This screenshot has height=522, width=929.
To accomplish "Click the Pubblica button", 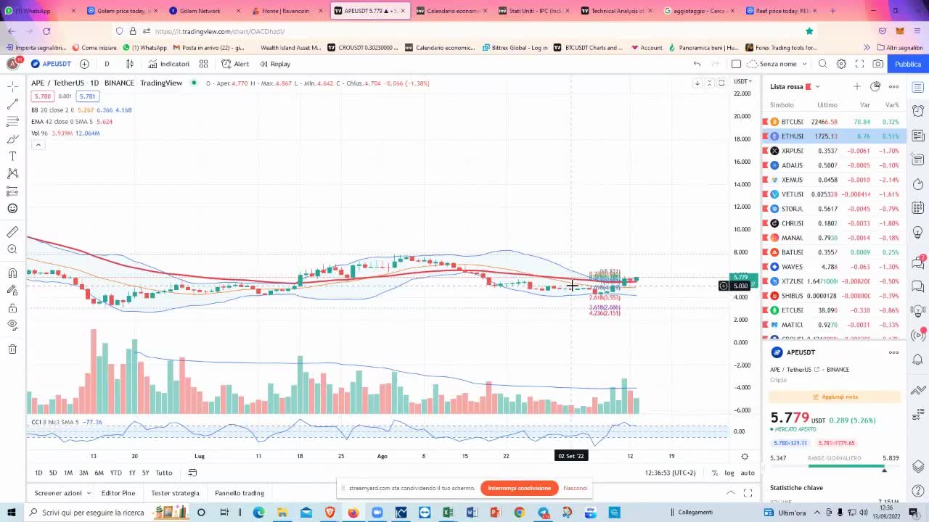I will 907,64.
